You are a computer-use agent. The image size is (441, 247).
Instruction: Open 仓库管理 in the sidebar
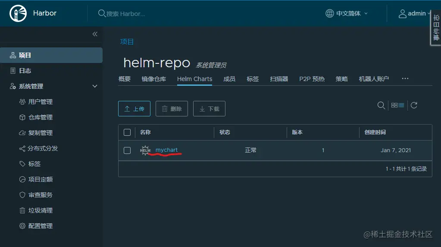pos(41,117)
